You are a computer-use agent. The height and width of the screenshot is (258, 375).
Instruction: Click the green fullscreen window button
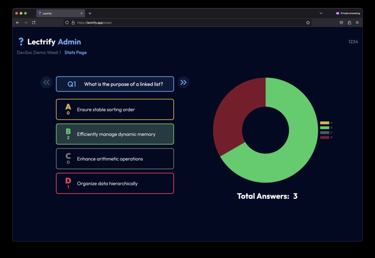(25, 13)
